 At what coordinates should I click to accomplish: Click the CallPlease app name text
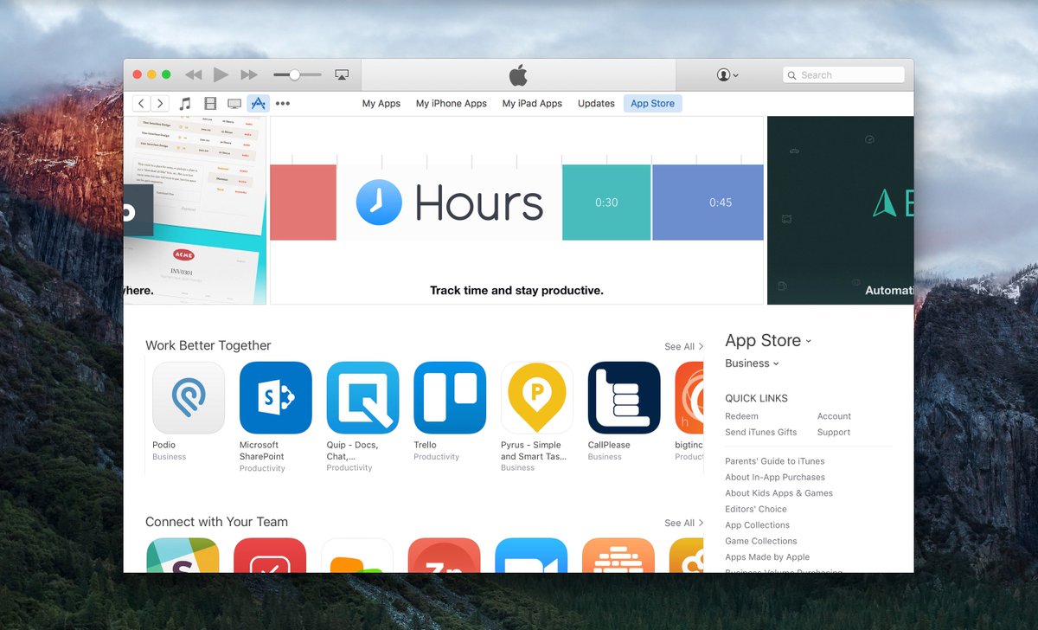(x=609, y=445)
